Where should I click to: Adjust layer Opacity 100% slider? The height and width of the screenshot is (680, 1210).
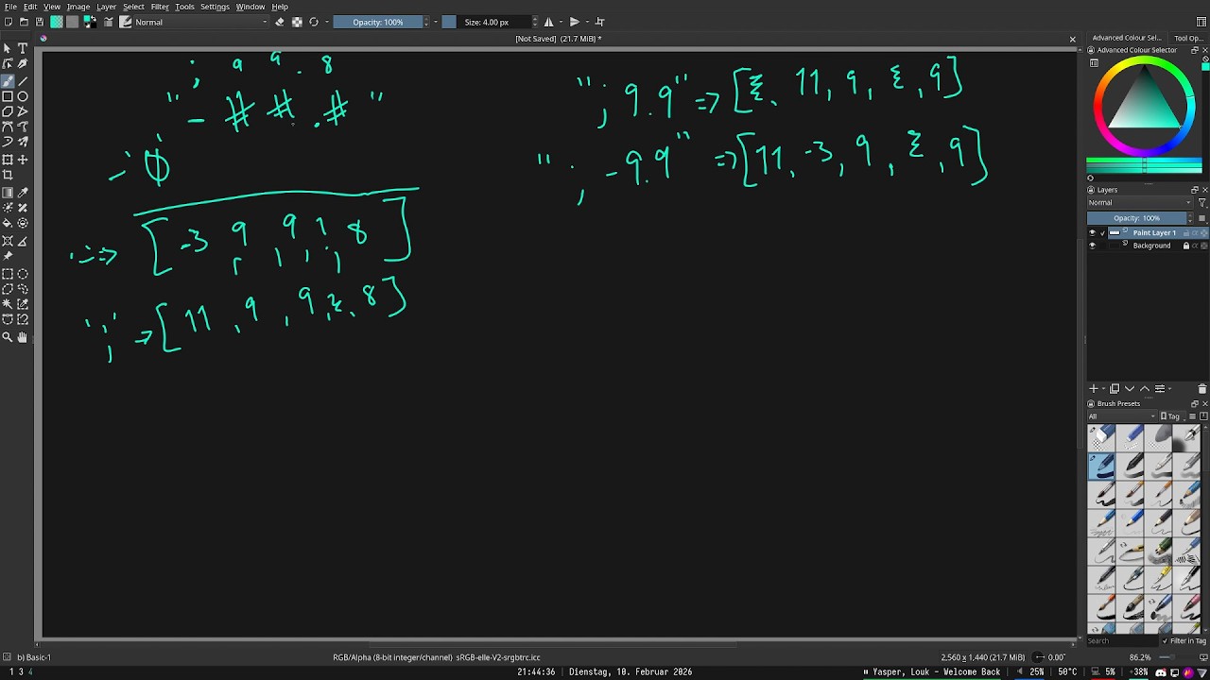coord(1137,218)
